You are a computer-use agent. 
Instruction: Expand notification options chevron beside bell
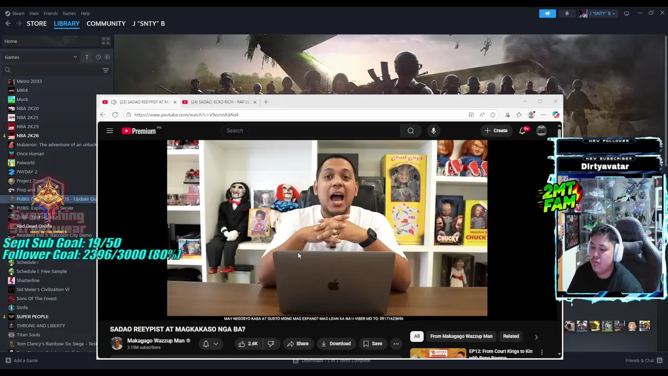point(216,344)
